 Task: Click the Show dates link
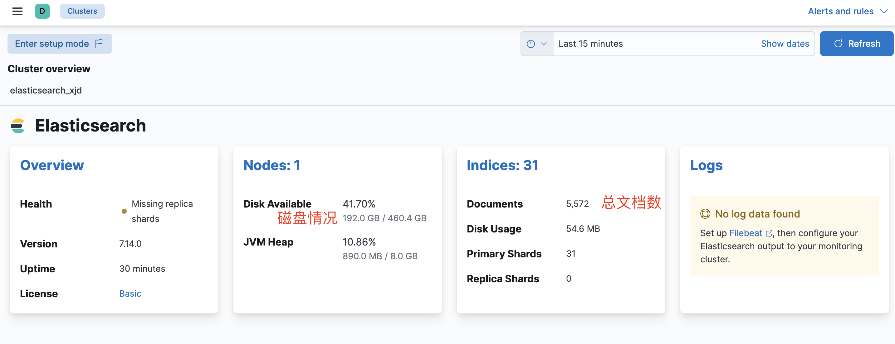click(x=785, y=44)
